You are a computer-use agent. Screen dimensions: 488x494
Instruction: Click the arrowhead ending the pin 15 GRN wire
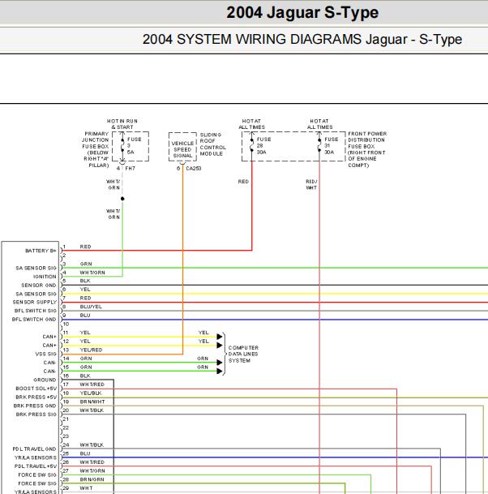pyautogui.click(x=220, y=372)
